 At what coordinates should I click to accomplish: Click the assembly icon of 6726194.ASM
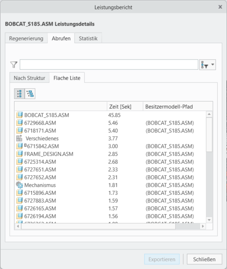click(x=19, y=216)
